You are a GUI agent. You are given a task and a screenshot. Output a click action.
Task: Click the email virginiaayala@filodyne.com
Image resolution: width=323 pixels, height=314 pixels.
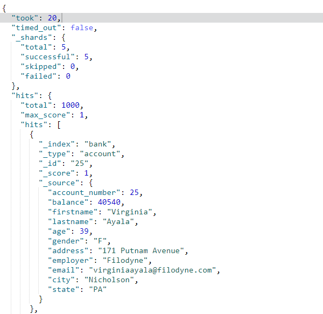152,270
